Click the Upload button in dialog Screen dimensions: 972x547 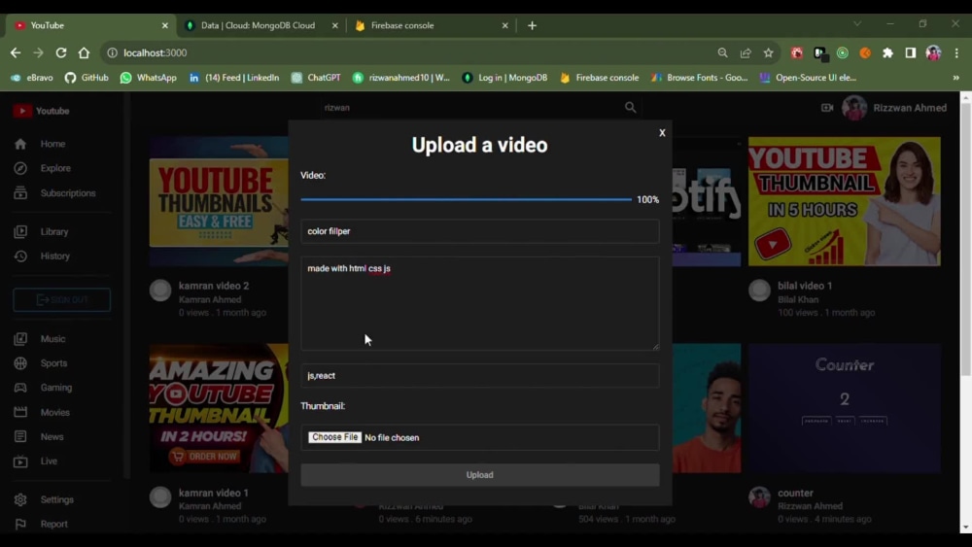pos(480,475)
